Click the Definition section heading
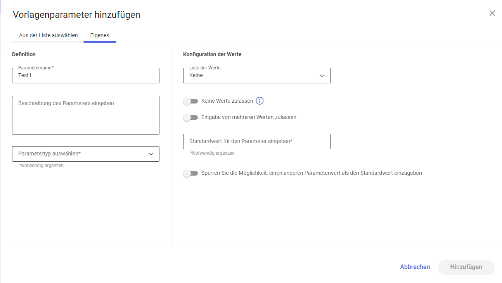This screenshot has width=502, height=283. click(24, 54)
